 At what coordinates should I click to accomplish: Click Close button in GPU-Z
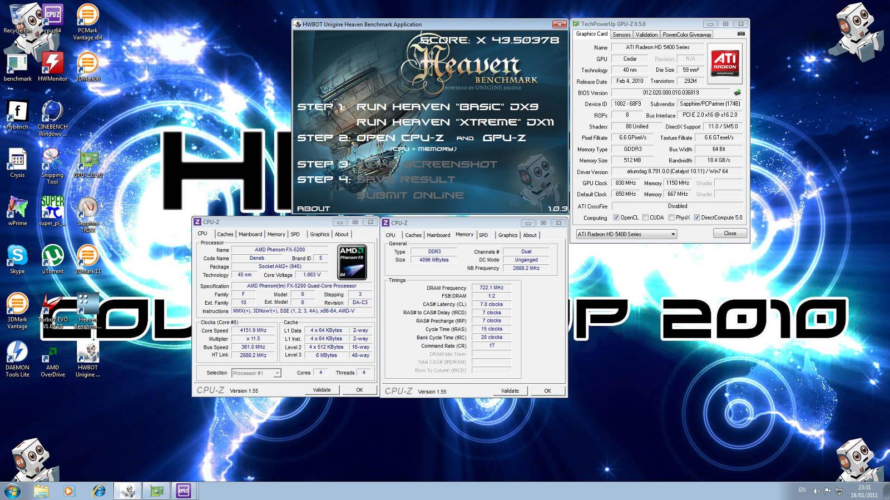click(730, 234)
